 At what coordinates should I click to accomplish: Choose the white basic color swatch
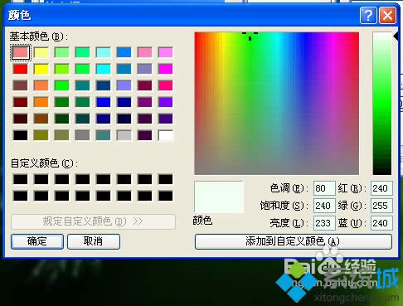(x=166, y=135)
